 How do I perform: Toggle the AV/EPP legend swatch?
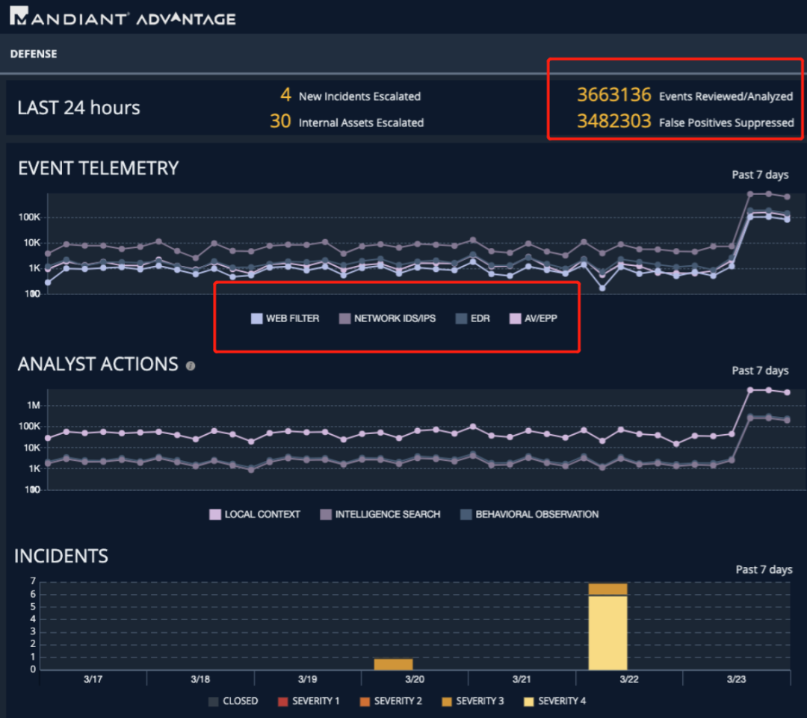click(x=515, y=318)
